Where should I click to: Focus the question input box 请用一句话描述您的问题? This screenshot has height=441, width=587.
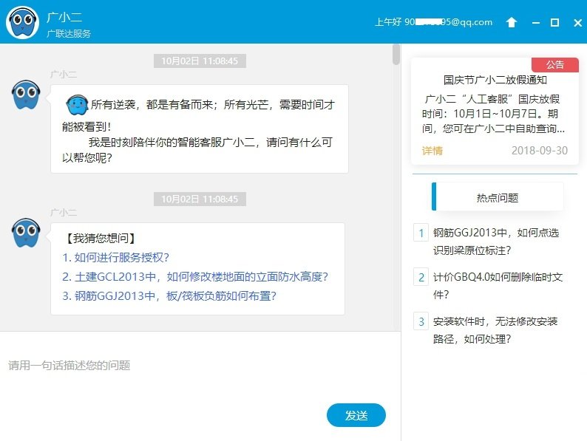click(200, 366)
